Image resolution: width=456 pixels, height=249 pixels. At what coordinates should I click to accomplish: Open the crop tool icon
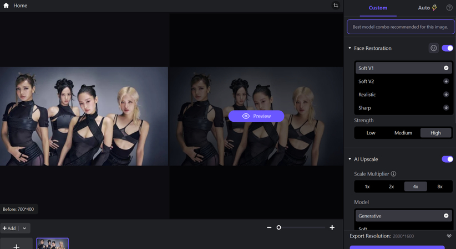tap(336, 6)
